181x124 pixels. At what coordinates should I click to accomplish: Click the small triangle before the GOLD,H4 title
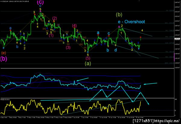1,2
